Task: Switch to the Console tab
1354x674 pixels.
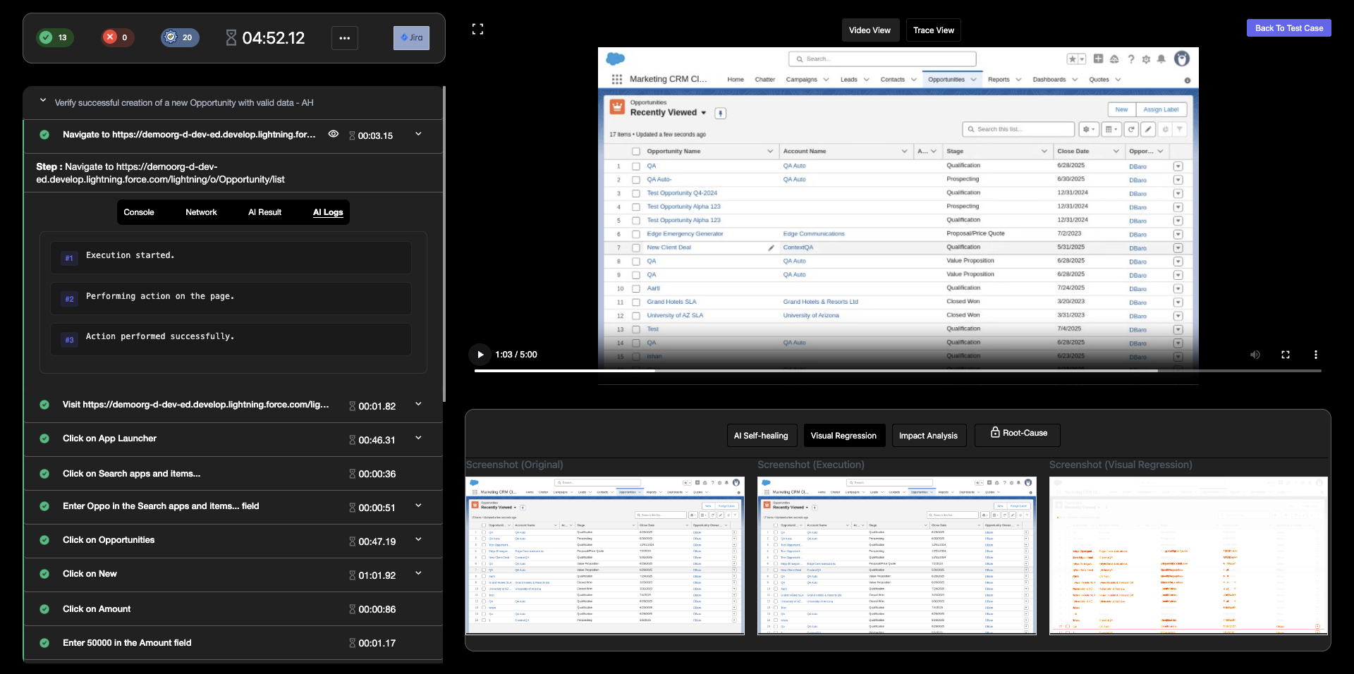Action: tap(139, 212)
